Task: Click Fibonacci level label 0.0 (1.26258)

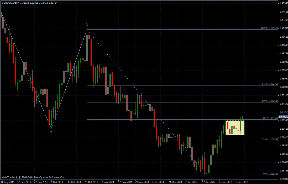Action: coord(270,174)
